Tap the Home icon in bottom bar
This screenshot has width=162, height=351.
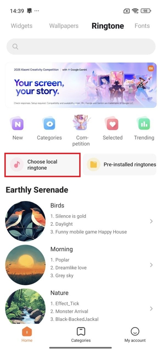[x=27, y=332]
